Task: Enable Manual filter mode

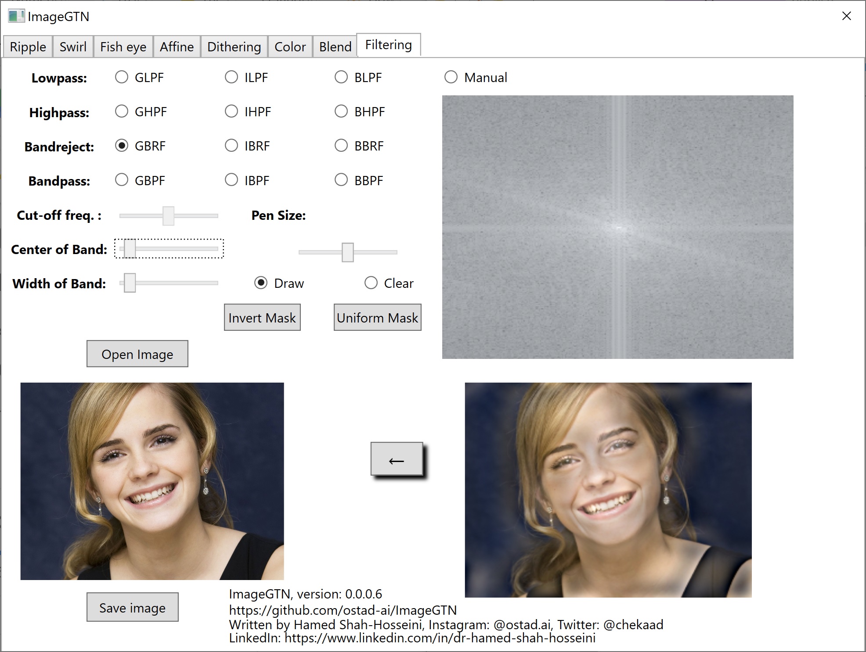Action: tap(451, 77)
